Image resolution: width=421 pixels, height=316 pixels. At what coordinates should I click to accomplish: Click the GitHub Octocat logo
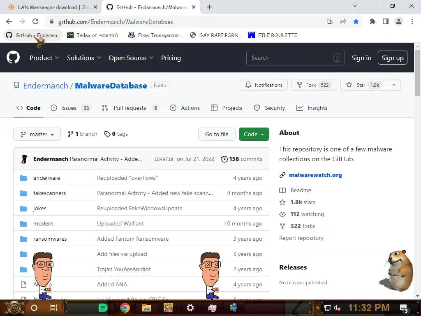tap(13, 57)
